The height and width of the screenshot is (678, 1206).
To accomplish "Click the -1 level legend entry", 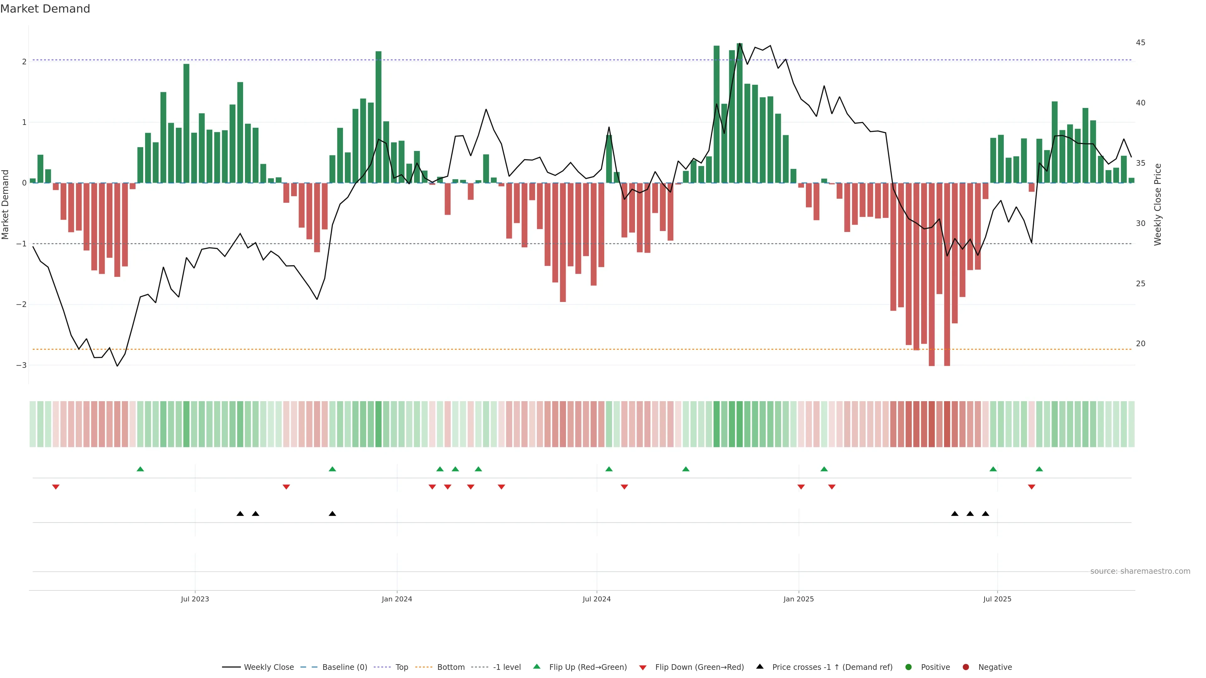I will 507,667.
